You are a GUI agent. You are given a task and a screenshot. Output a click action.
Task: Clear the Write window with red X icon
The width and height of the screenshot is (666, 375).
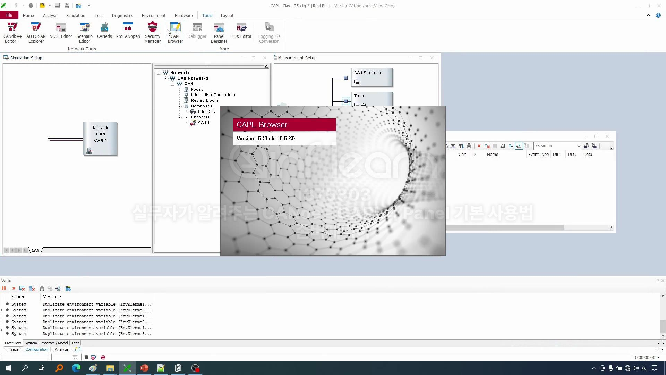[14, 289]
